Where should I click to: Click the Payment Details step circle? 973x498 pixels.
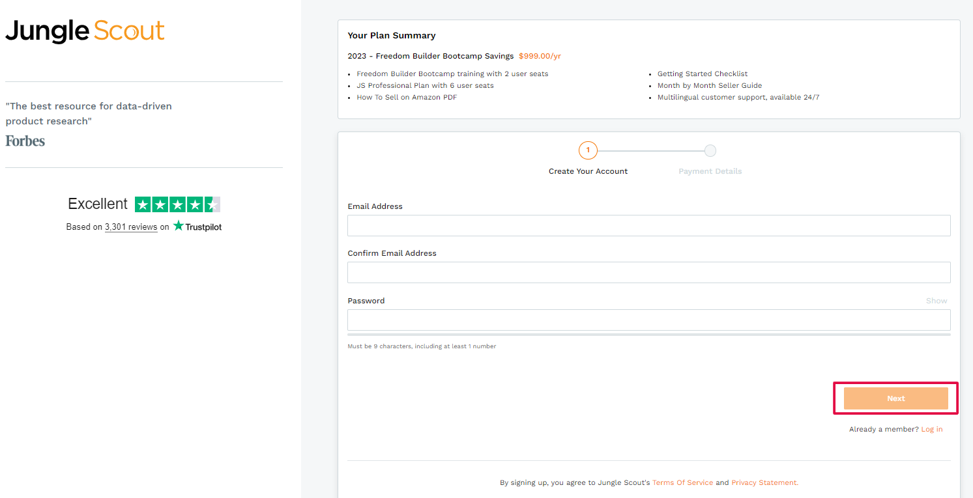(710, 150)
